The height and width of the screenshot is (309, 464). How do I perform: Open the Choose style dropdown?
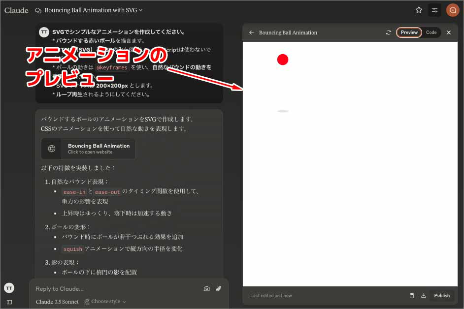point(105,302)
